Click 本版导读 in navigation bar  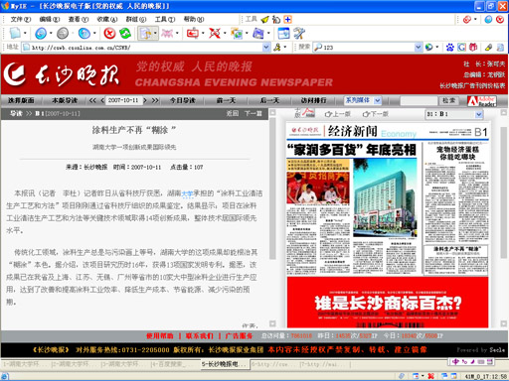pos(65,100)
